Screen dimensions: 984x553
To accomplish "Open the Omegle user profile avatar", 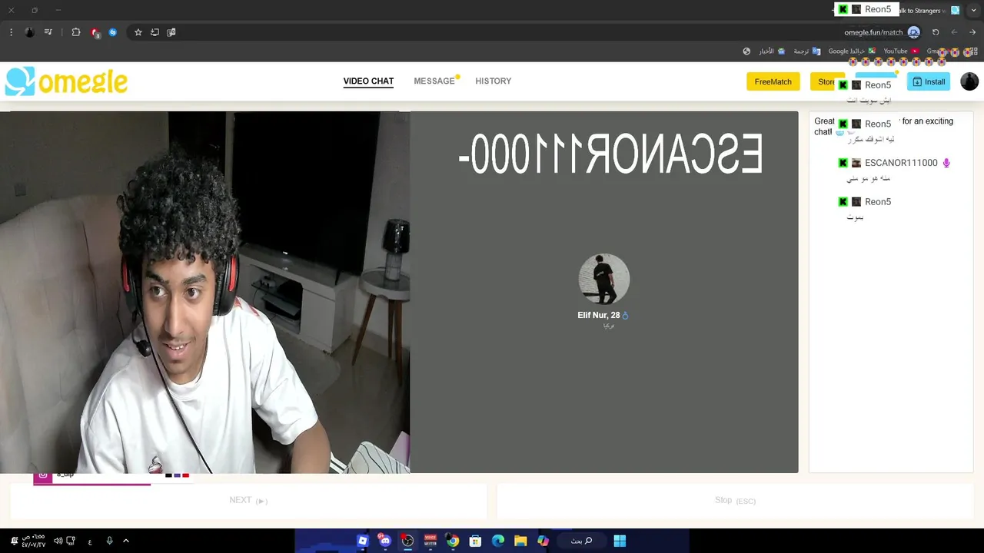I will tap(969, 81).
